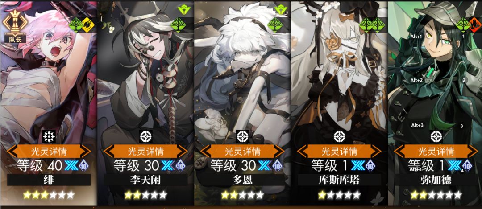Click left arrow beside 李天闲's 光灵详情
The image size is (482, 209).
[x=108, y=151]
